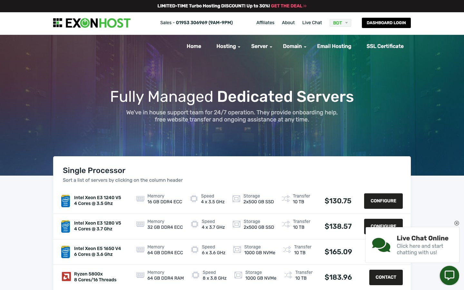Open the About link
Image resolution: width=464 pixels, height=290 pixels.
click(288, 23)
